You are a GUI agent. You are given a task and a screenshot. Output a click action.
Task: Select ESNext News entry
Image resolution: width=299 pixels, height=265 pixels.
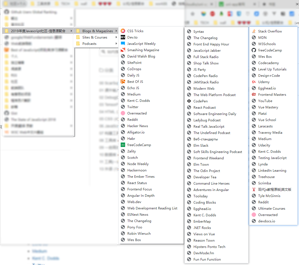pyautogui.click(x=151, y=215)
